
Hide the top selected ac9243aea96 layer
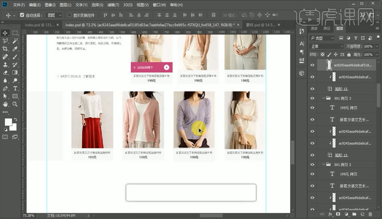(312, 65)
